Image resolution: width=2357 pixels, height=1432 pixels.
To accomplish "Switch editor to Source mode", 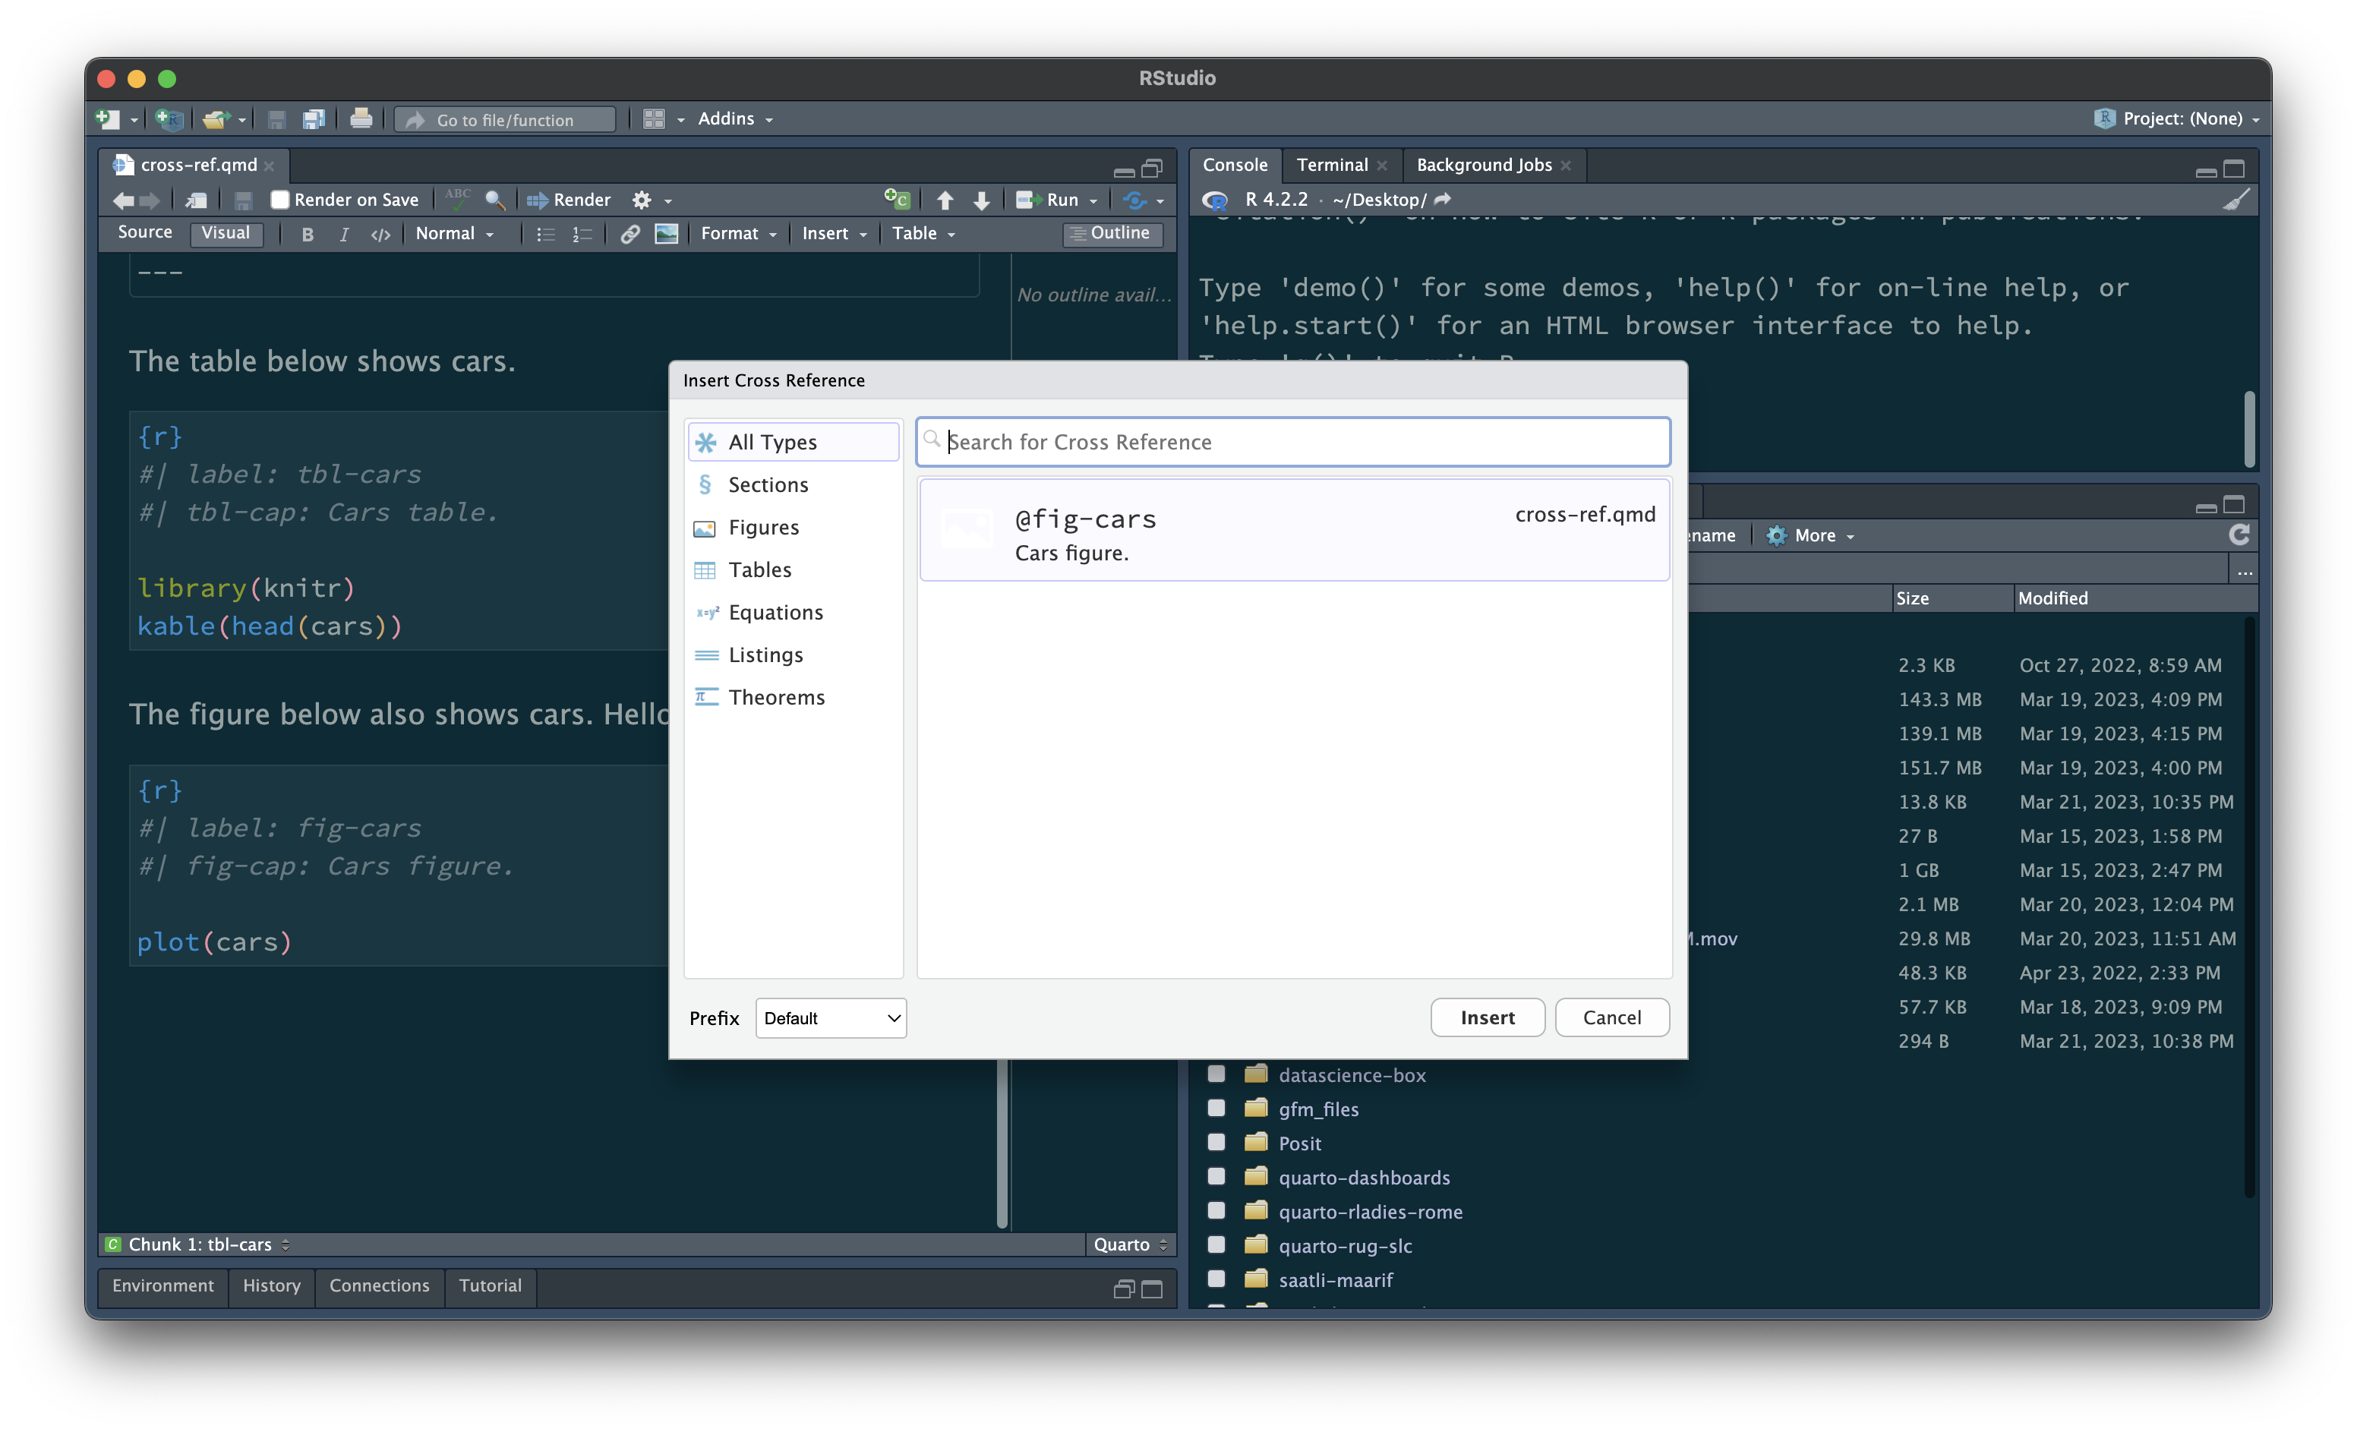I will pos(144,233).
